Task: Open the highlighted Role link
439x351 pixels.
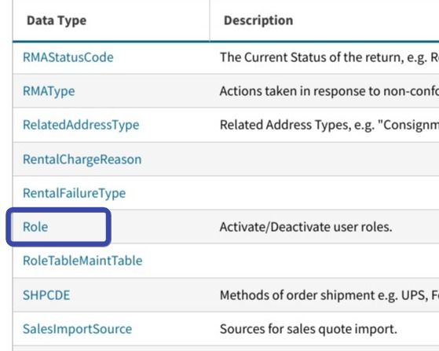Action: pyautogui.click(x=35, y=227)
